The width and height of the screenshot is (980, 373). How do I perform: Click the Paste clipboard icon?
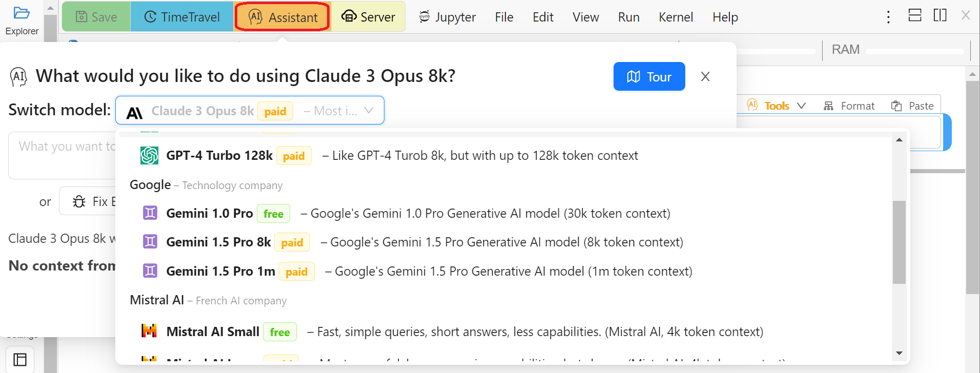tap(896, 106)
